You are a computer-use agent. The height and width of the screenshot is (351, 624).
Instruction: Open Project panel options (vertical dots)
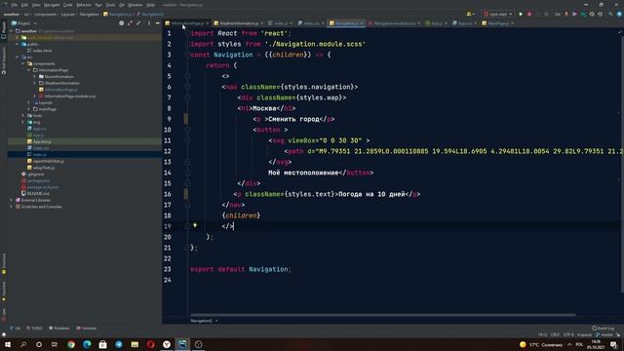[149, 23]
